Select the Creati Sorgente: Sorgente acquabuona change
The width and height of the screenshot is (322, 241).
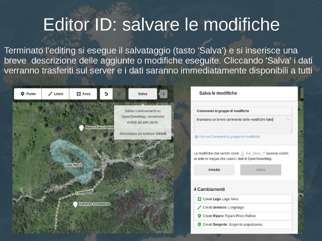click(x=243, y=225)
